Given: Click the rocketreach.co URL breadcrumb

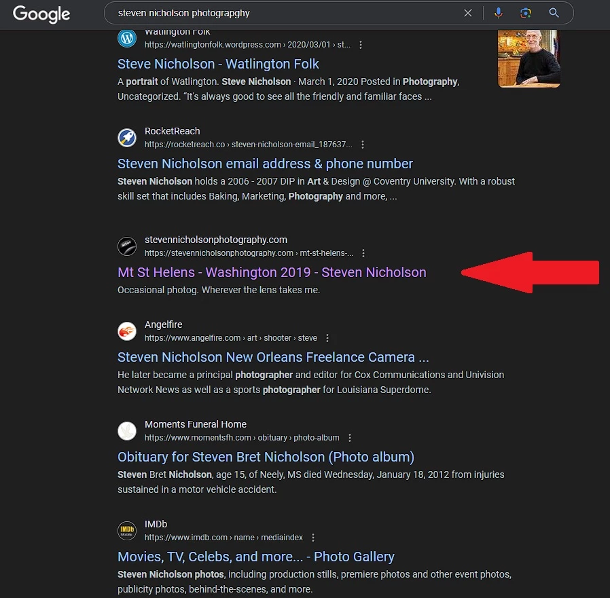Looking at the screenshot, I should coord(249,145).
